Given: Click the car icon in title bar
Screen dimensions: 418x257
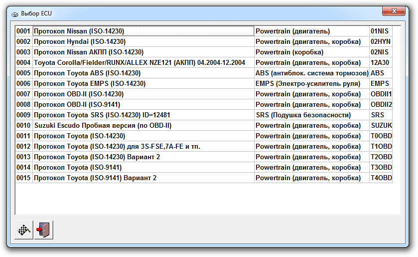Looking at the screenshot, I should (x=14, y=13).
